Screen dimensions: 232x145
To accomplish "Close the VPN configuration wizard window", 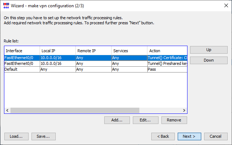I will coord(226,6).
